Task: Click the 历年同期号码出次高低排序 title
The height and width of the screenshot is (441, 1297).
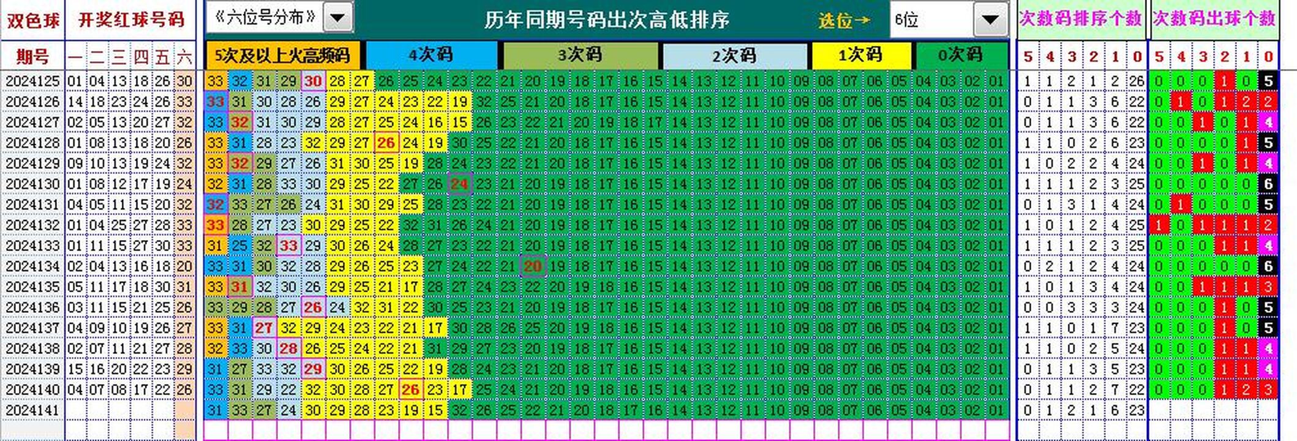Action: [x=606, y=20]
